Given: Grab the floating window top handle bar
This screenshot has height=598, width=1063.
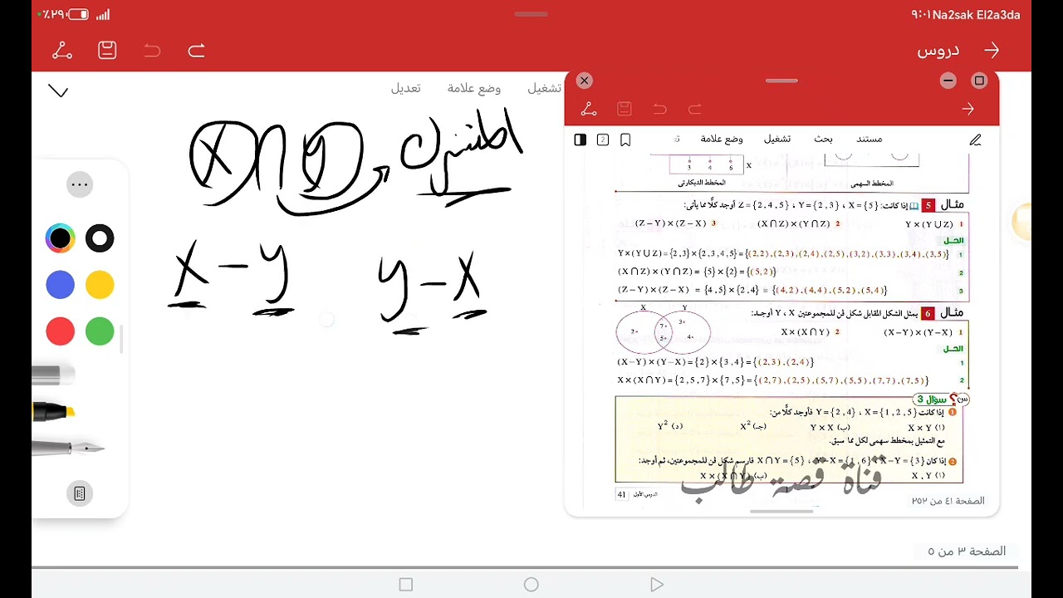Looking at the screenshot, I should tap(781, 81).
